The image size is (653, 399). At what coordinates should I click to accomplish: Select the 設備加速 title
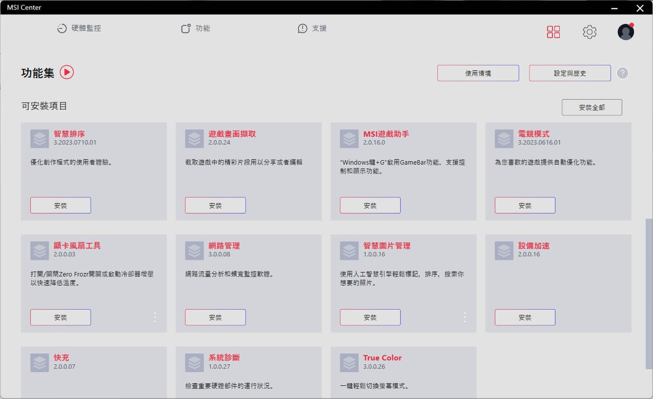[x=534, y=246]
